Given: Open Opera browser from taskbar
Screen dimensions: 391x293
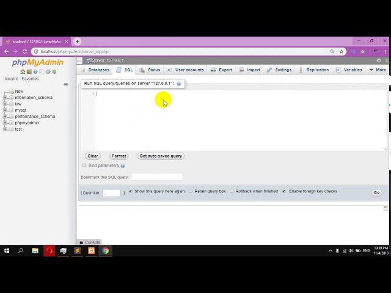Looking at the screenshot, I should click(x=49, y=251).
